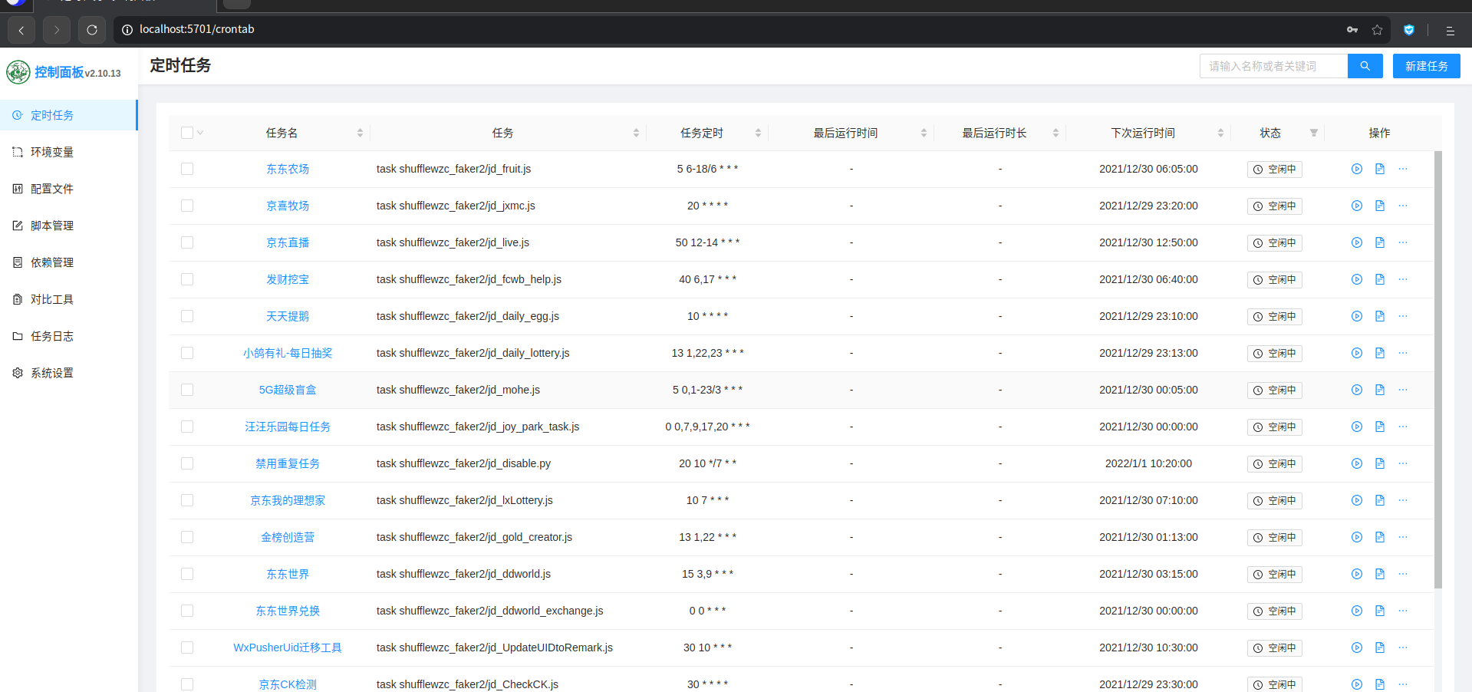Sort by 最后运行时间 column arrows
The height and width of the screenshot is (692, 1472).
coord(924,133)
